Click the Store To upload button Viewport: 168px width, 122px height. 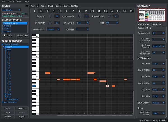[x=8, y=36]
